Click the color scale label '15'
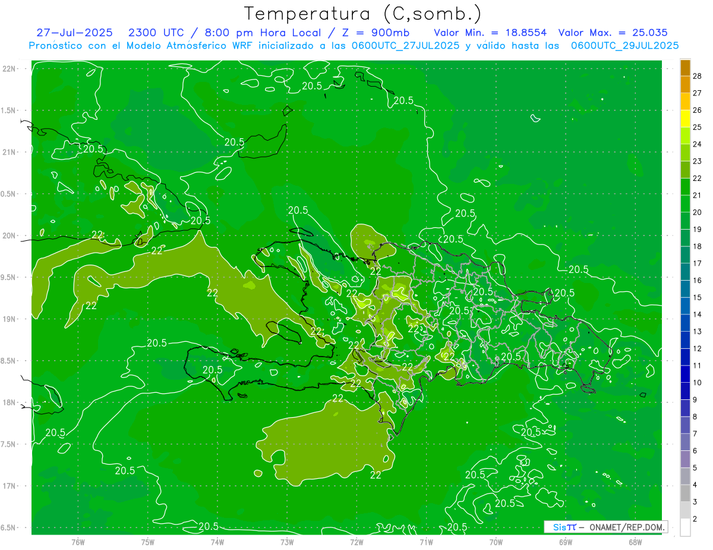Image resolution: width=713 pixels, height=550 pixels. click(x=698, y=297)
